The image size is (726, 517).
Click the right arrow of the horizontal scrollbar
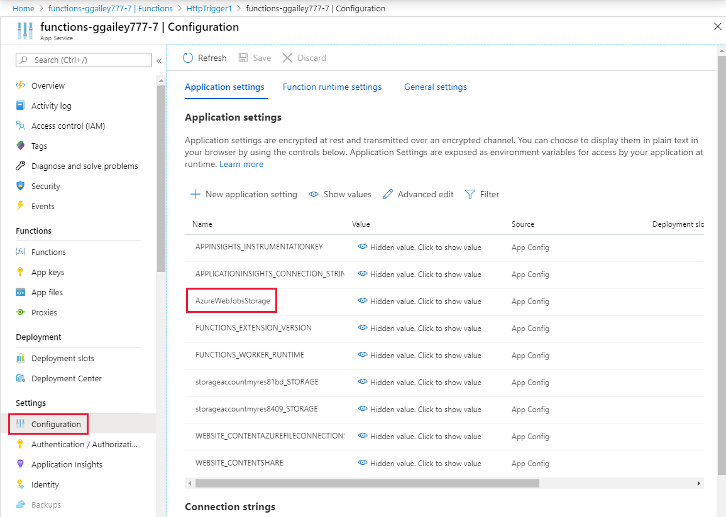tap(699, 483)
